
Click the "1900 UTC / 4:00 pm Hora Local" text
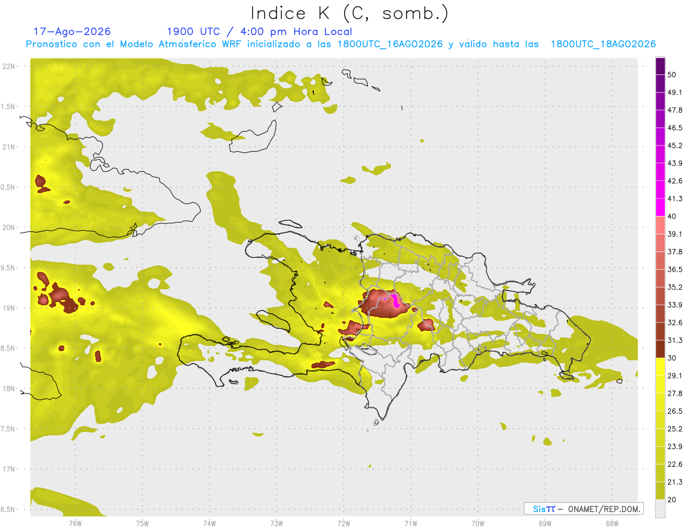tap(259, 32)
